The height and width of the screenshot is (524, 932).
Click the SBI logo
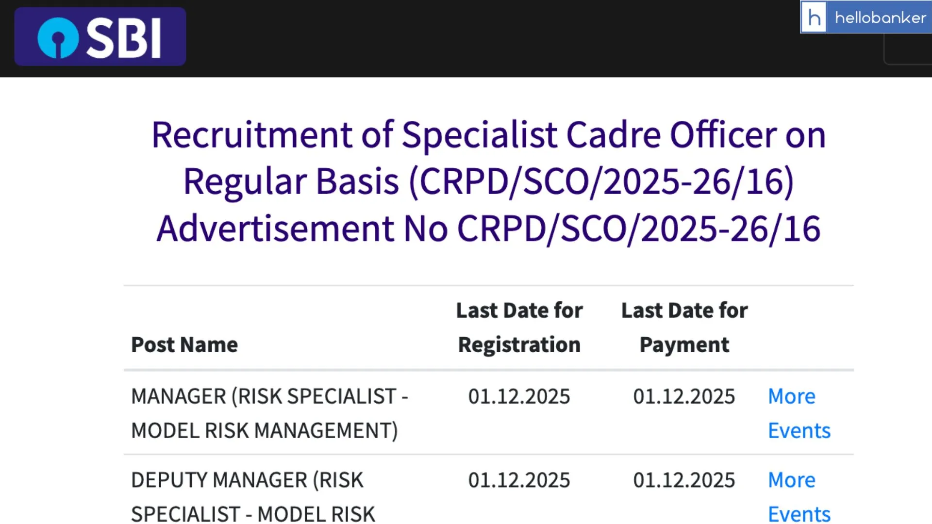(100, 36)
